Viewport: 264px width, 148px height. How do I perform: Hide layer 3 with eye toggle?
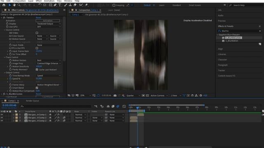2,120
